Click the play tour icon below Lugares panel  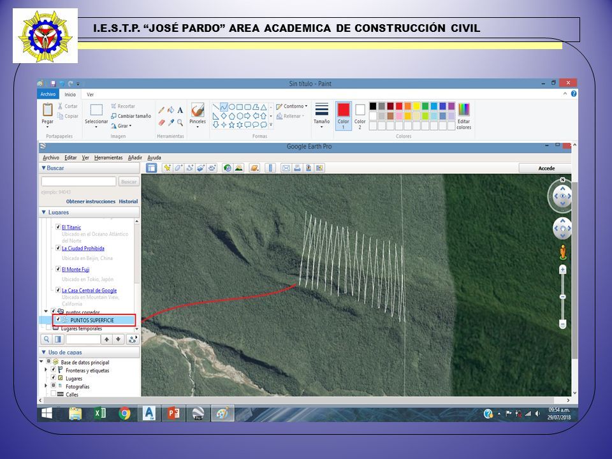[x=133, y=339]
